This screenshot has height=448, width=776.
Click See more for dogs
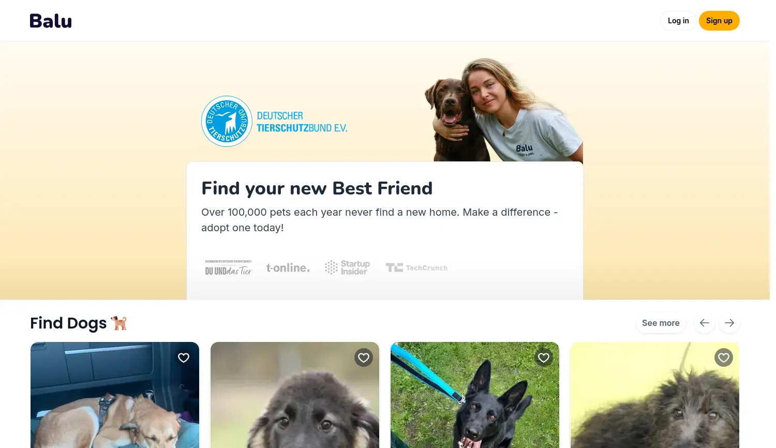click(x=661, y=323)
